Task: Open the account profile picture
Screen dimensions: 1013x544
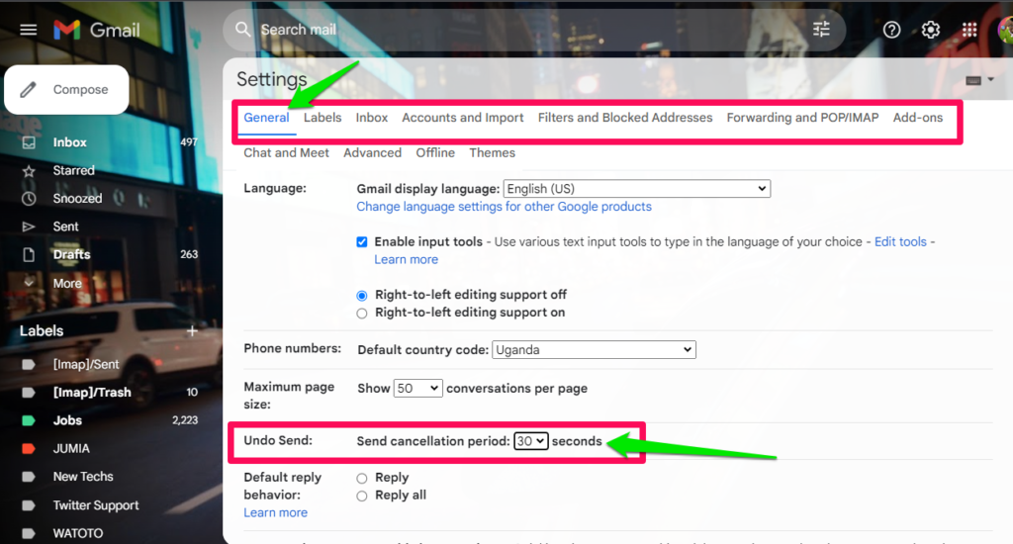Action: click(x=1005, y=30)
